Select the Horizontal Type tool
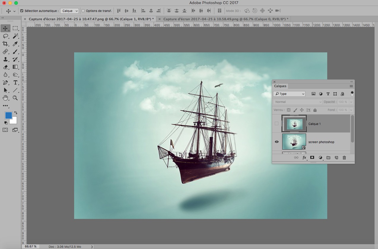 [x=15, y=83]
